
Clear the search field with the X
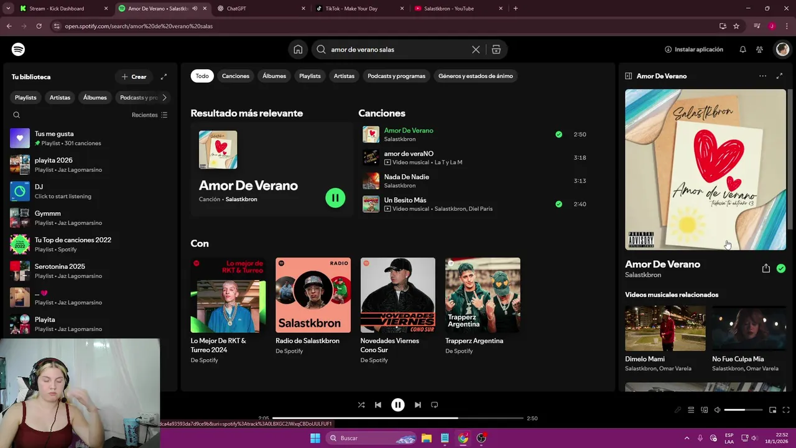[476, 49]
